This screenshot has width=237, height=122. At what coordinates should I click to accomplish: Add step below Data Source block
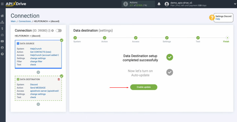[x=38, y=72]
